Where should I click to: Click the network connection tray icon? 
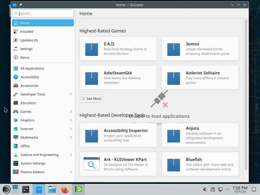[220, 189]
